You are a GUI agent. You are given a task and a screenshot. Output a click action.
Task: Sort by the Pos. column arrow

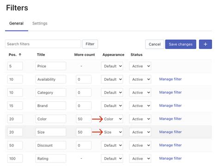20,54
